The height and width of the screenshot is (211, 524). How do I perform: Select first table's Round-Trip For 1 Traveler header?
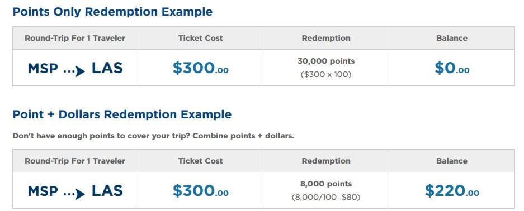click(75, 38)
